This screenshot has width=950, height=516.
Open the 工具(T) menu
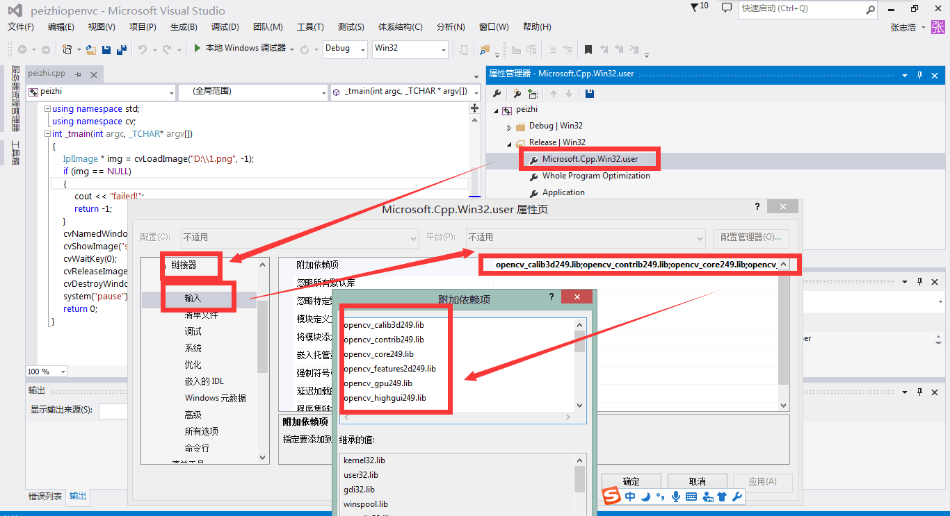(x=310, y=27)
